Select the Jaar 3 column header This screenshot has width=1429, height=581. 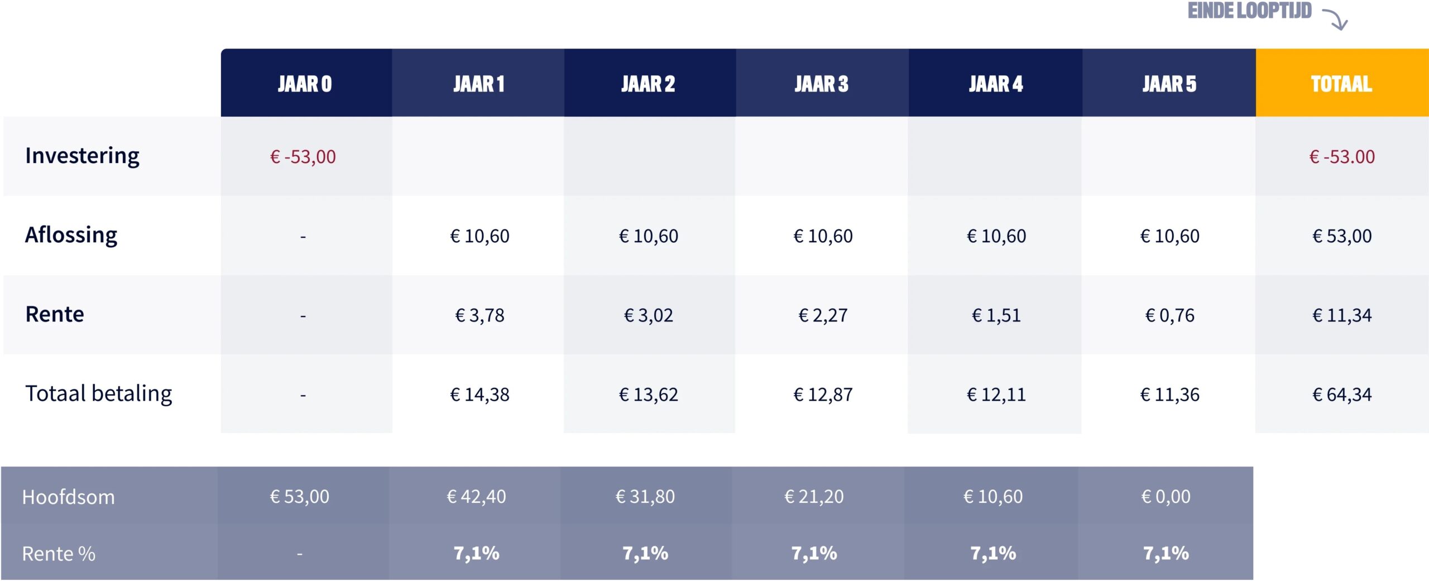pyautogui.click(x=821, y=84)
